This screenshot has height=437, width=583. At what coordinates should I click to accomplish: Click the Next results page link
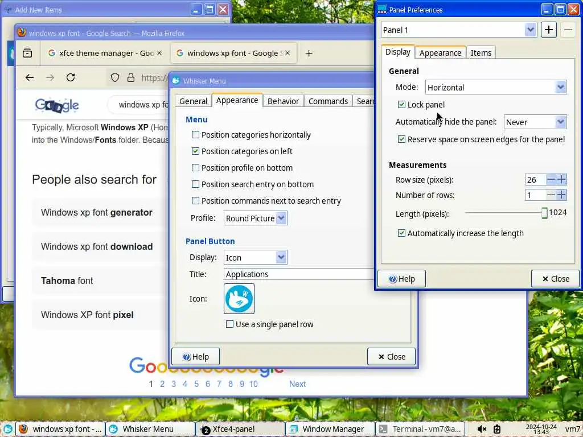tap(297, 384)
